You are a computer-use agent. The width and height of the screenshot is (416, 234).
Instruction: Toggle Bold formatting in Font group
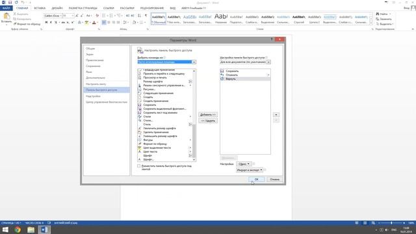[x=46, y=23]
